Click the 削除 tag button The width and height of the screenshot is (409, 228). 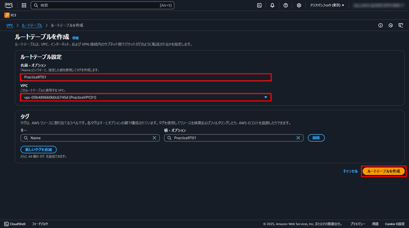click(316, 138)
